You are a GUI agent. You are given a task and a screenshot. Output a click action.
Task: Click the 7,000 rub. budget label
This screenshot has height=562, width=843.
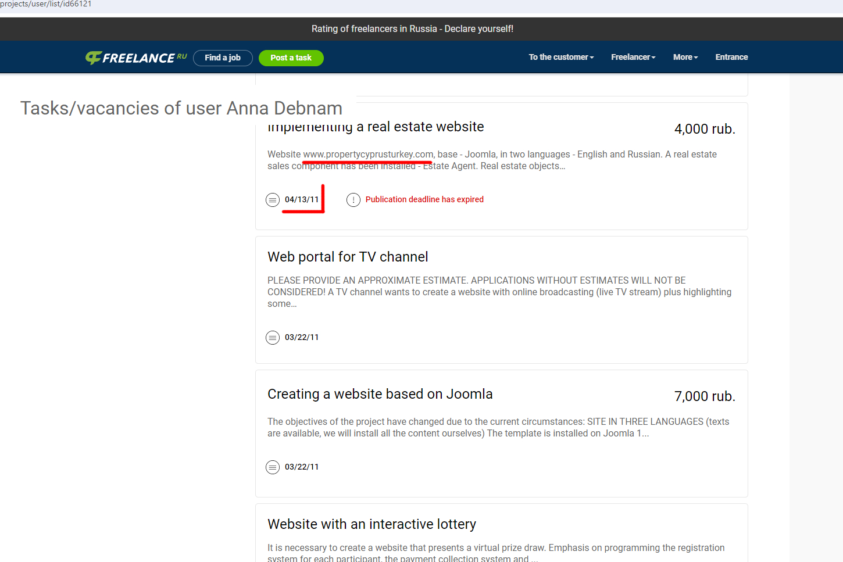point(704,396)
